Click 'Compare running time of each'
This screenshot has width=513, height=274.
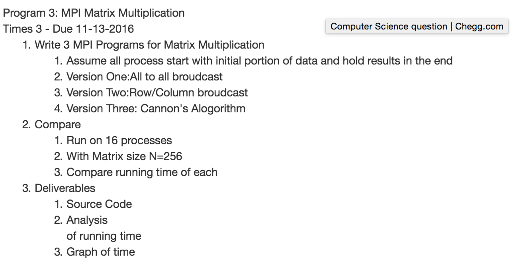coord(142,172)
